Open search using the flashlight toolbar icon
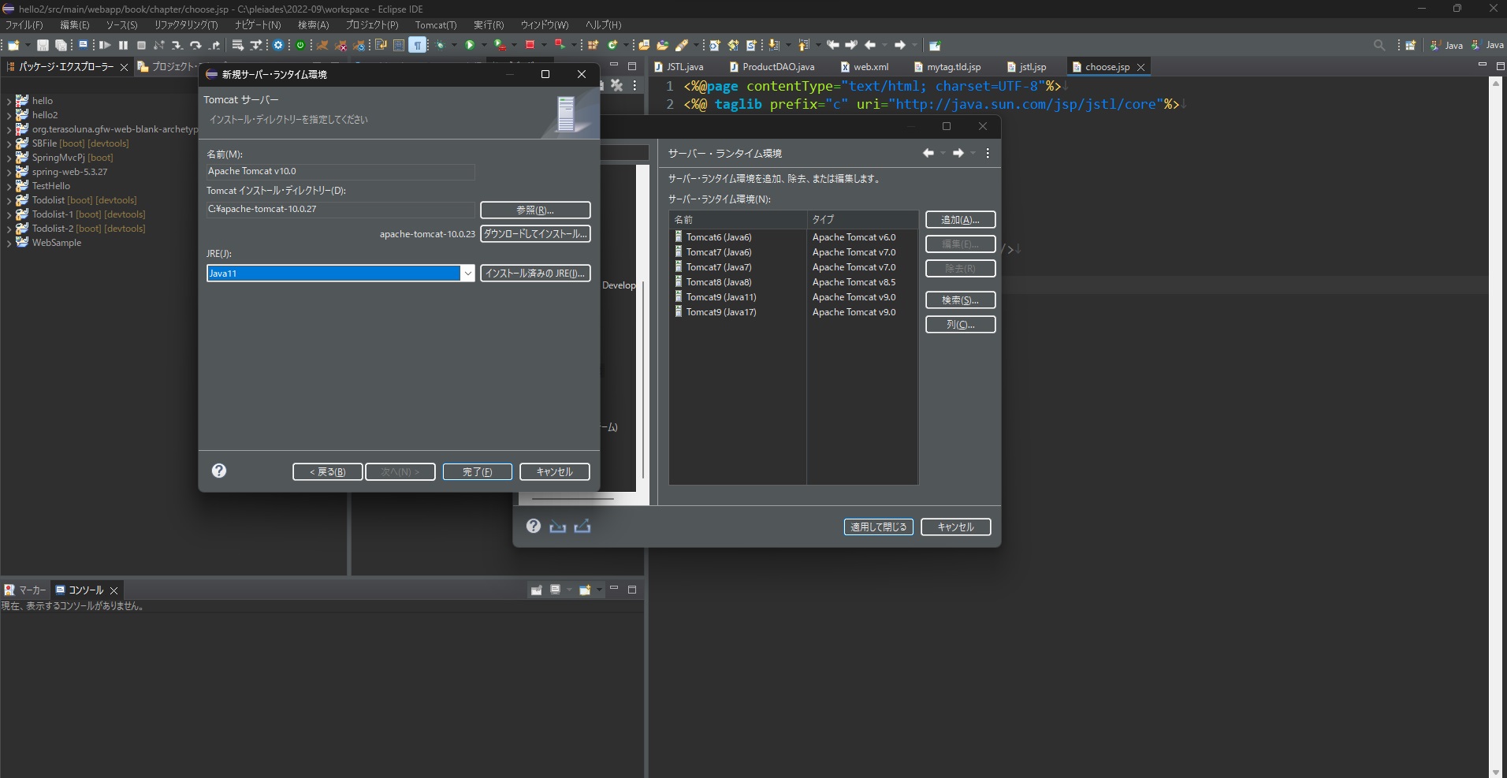This screenshot has width=1507, height=778. [682, 46]
